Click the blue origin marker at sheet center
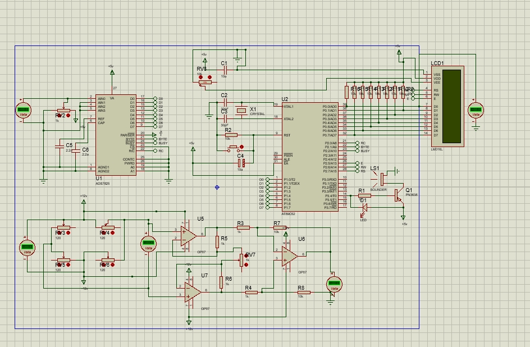 pos(217,187)
